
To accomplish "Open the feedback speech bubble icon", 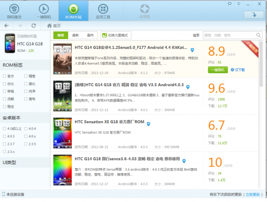I will (x=229, y=4).
